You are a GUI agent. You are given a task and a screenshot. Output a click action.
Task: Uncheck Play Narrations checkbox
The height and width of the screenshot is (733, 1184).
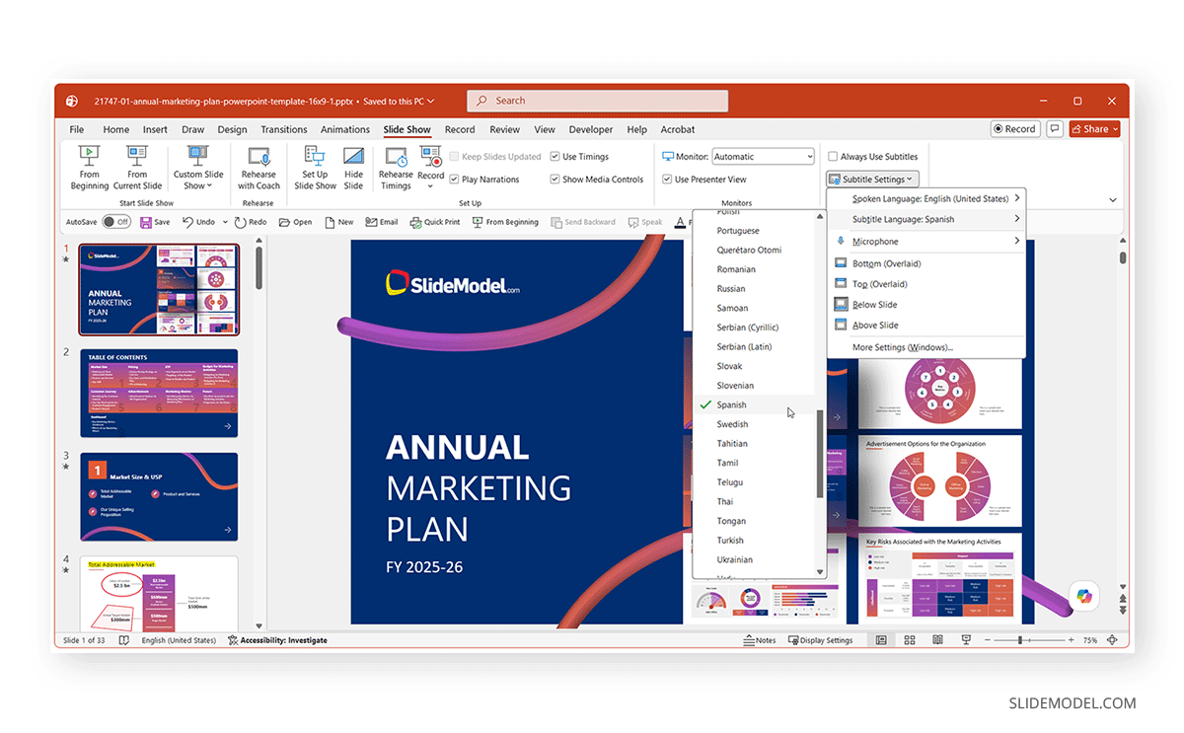tap(454, 180)
